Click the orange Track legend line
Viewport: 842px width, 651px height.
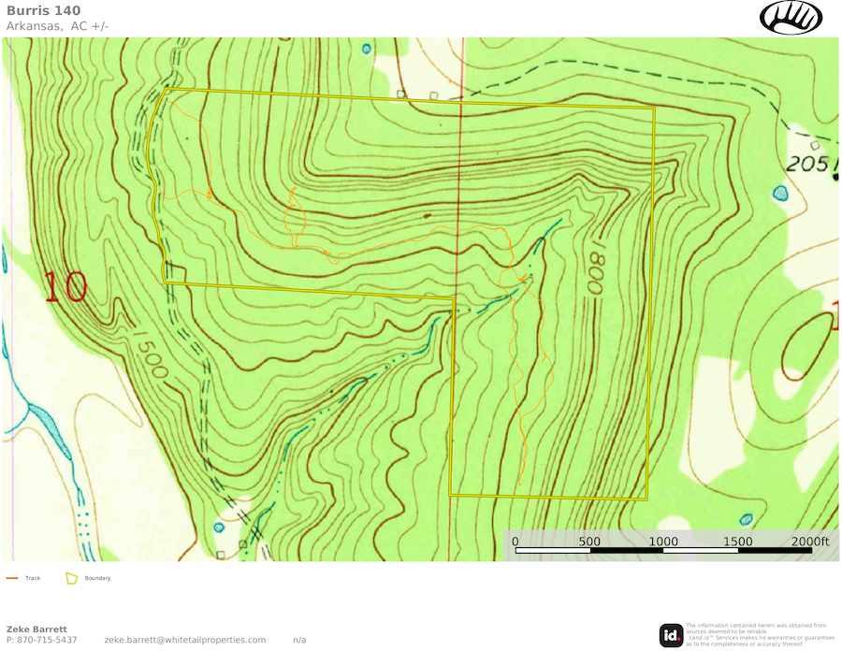point(12,578)
